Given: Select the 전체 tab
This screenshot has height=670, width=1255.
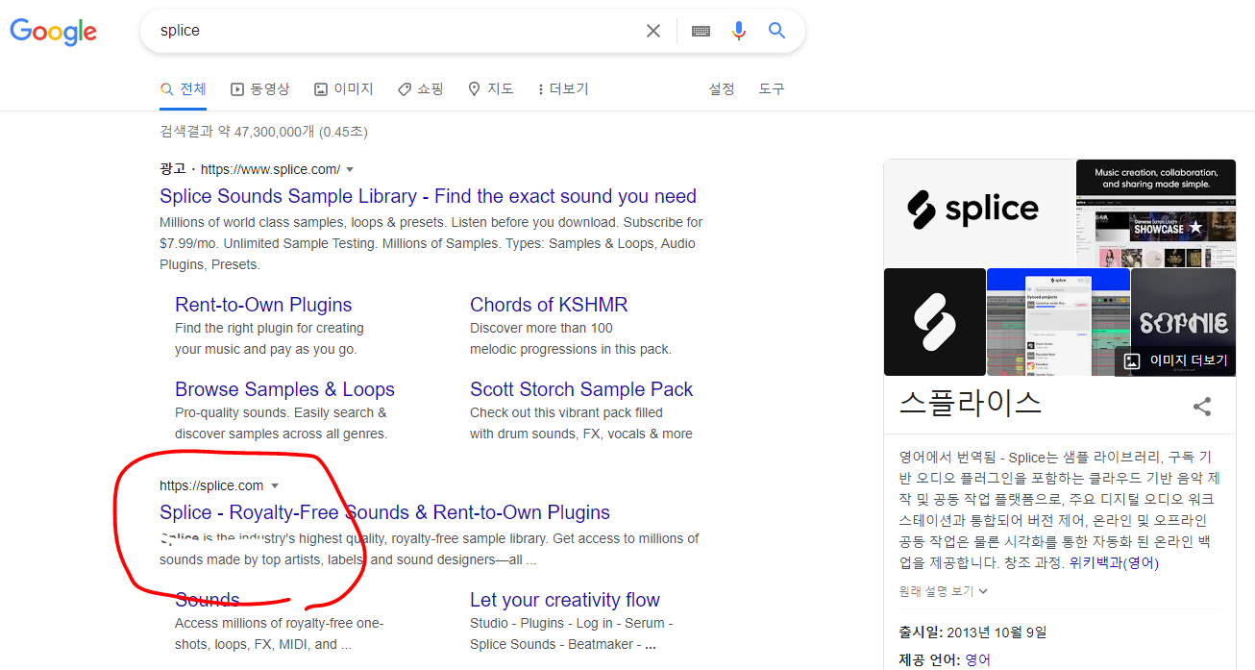Looking at the screenshot, I should [184, 88].
